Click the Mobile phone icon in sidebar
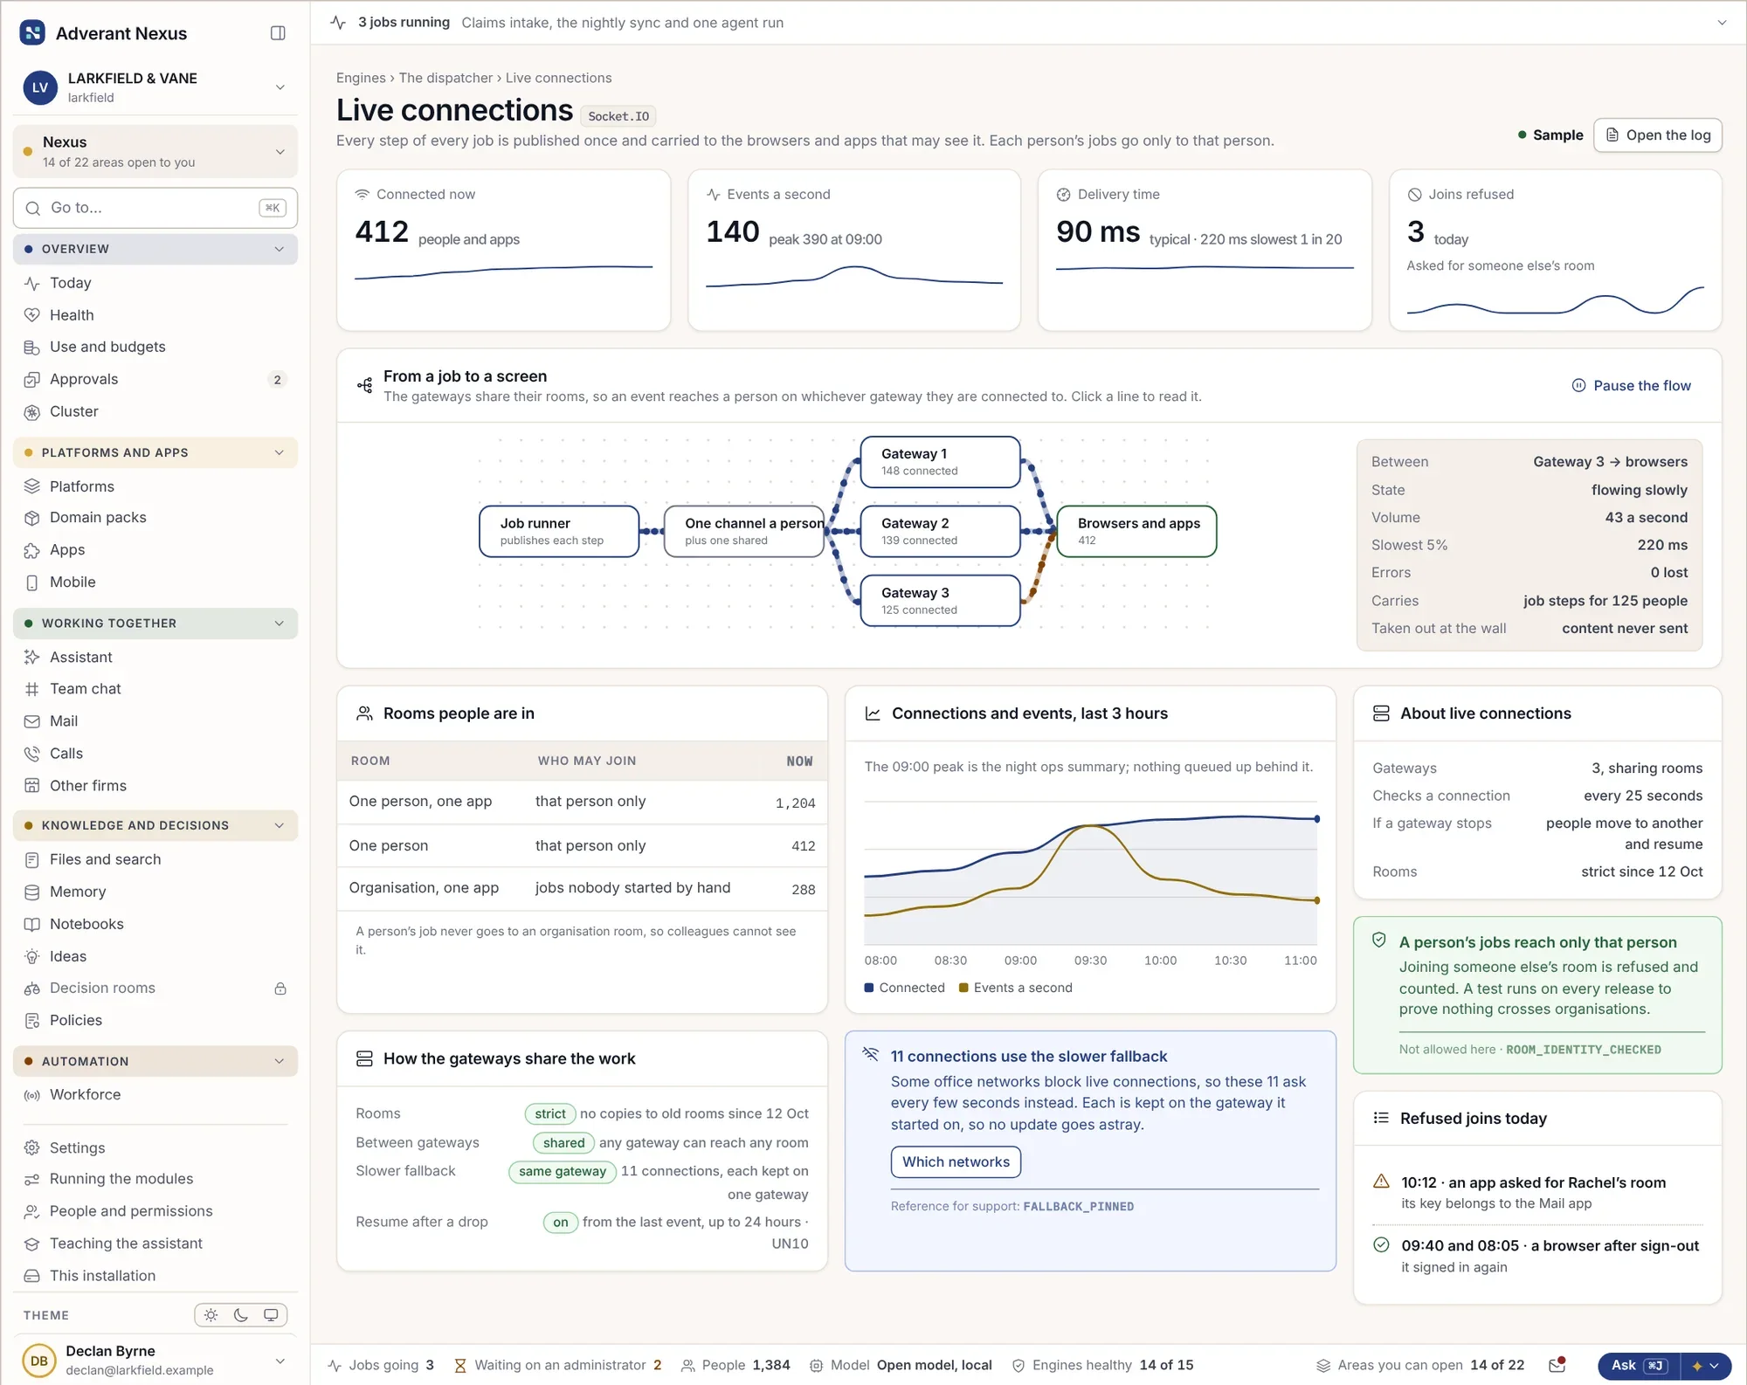Screen dimensions: 1747x1385 tap(32, 582)
